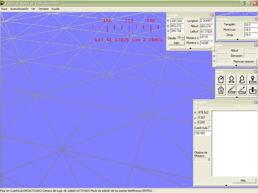This screenshot has height=193, width=258.
Task: Collapse the Modo panel with its arrow bar
Action: (x=237, y=97)
